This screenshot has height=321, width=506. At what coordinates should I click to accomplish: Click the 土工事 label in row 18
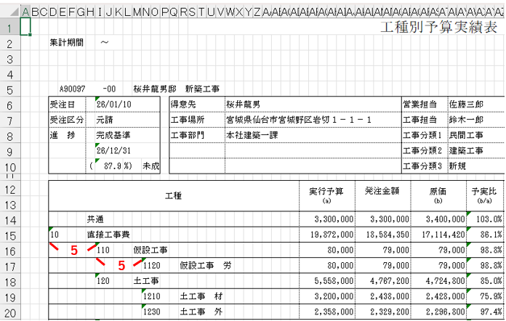(x=146, y=281)
